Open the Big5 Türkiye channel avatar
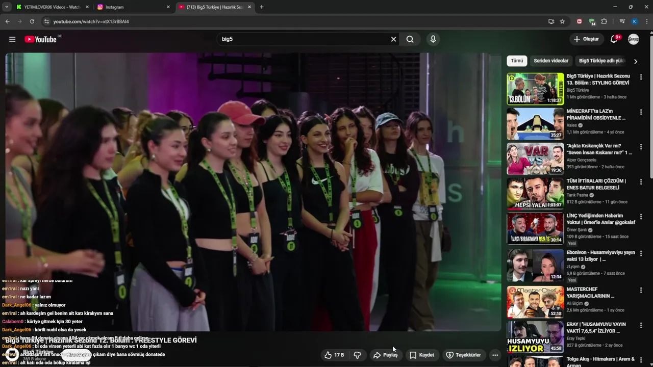Viewport: 653px width, 367px height. 12,354
